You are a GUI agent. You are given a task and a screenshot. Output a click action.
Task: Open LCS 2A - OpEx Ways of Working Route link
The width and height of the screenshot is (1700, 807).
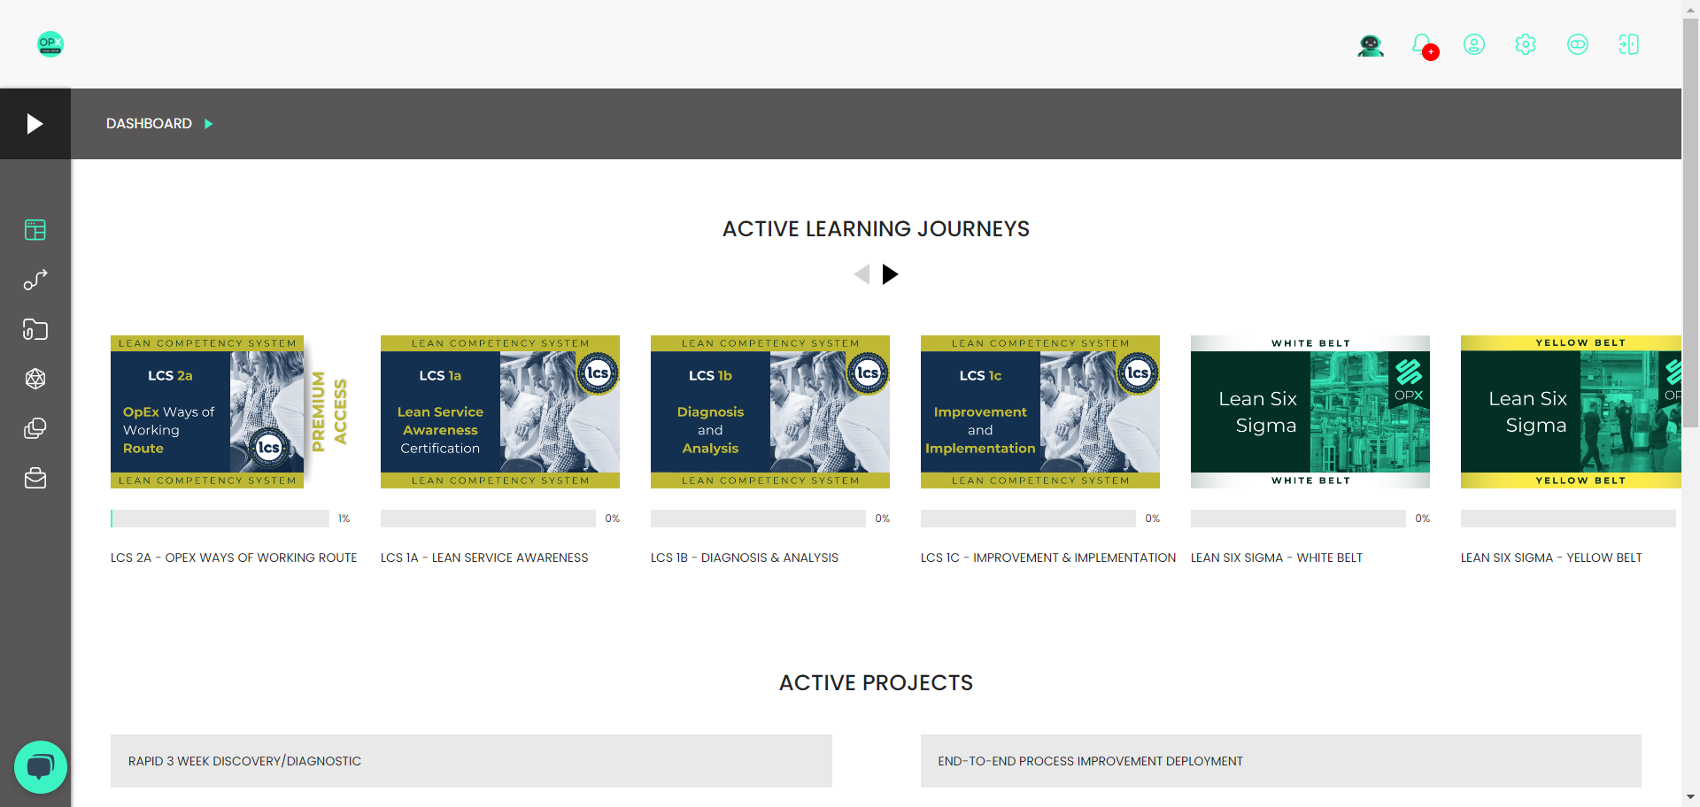[234, 557]
